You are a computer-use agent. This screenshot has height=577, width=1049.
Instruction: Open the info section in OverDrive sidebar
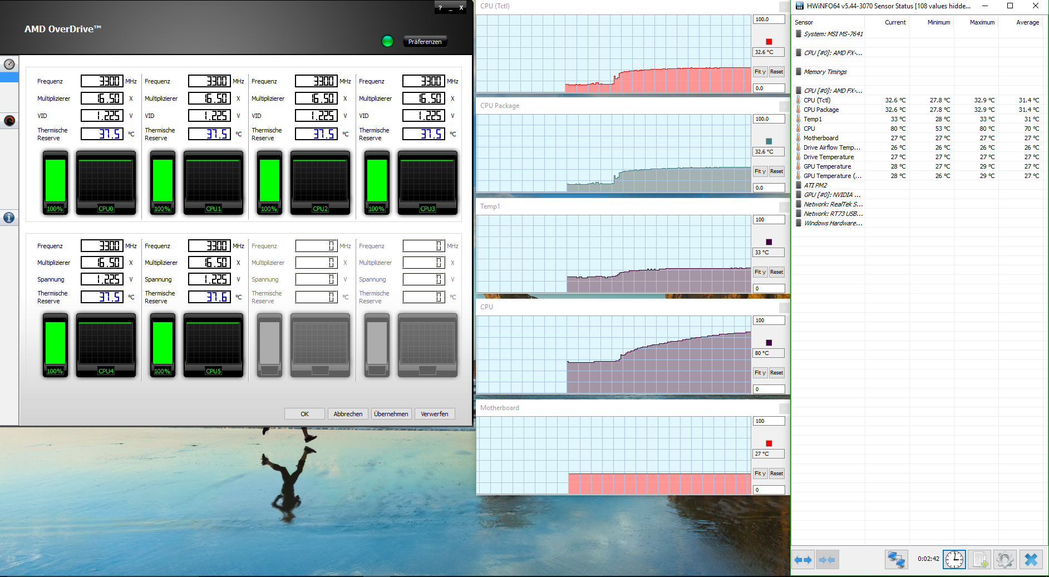coord(9,218)
